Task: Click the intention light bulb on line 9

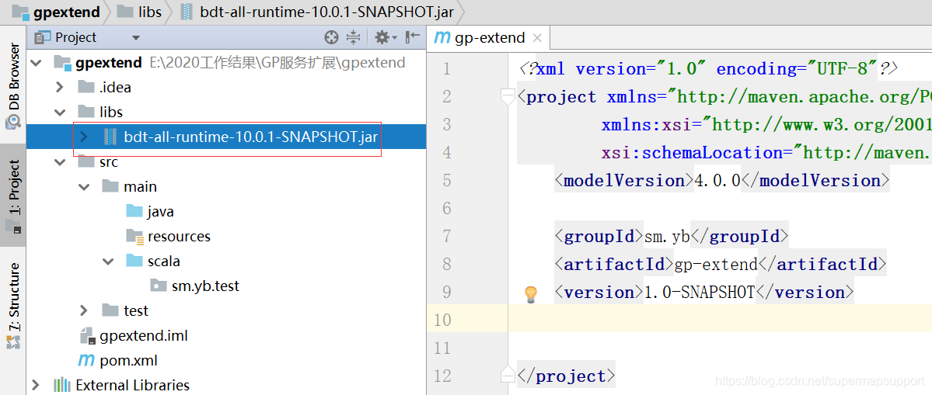Action: [531, 293]
